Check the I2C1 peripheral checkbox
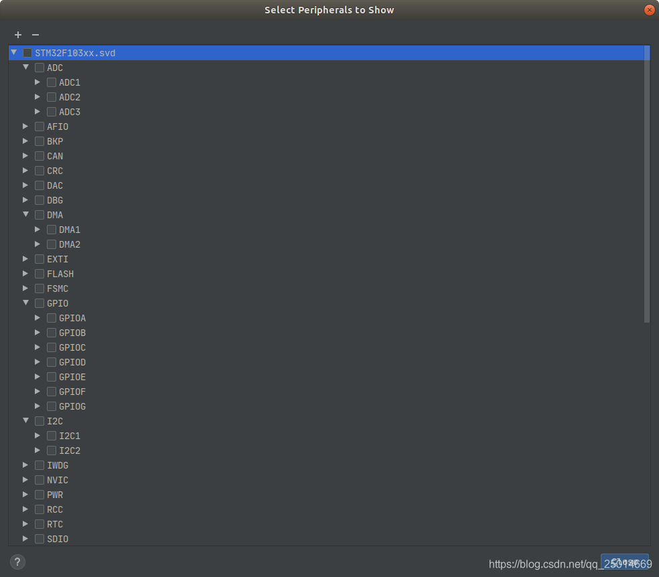This screenshot has height=577, width=659. click(x=52, y=435)
